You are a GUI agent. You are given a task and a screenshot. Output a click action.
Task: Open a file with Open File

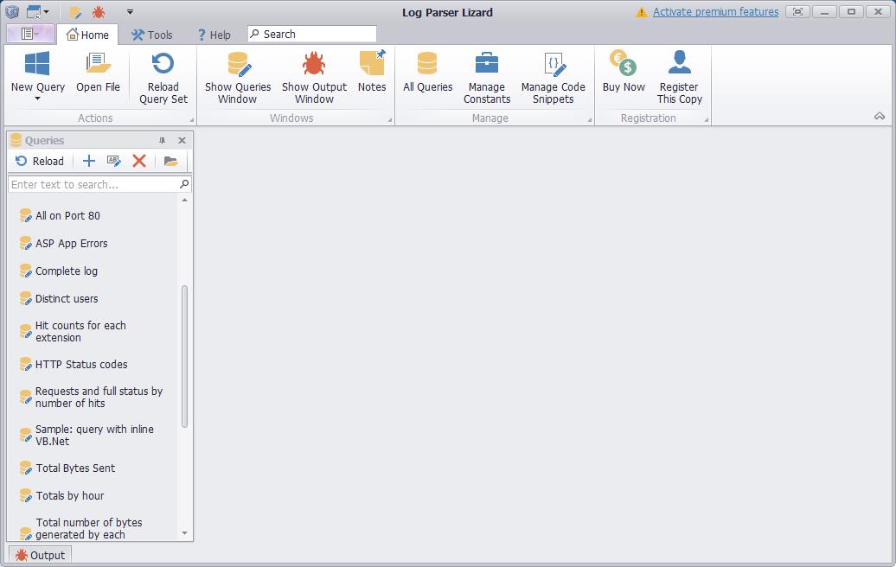click(x=98, y=72)
